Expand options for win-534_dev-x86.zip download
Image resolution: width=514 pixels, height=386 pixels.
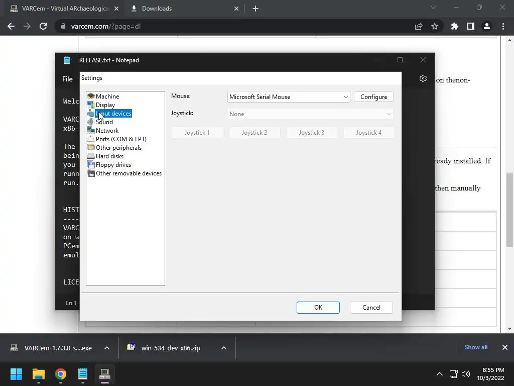(x=224, y=348)
